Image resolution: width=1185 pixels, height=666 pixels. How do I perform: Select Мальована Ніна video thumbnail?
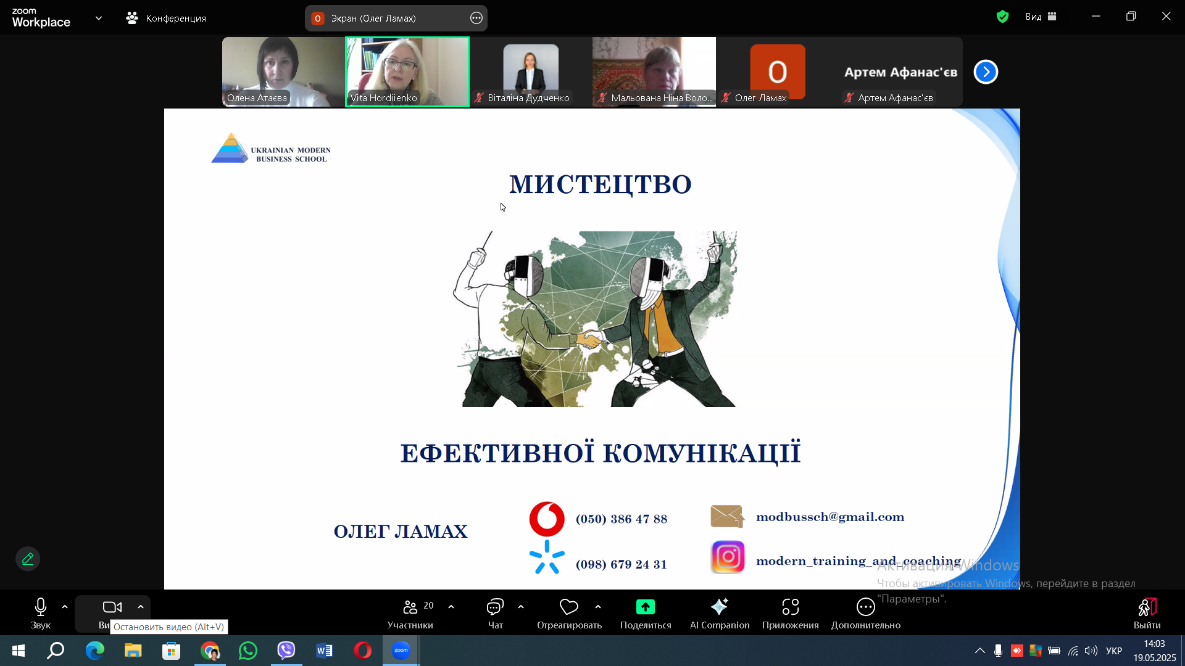(654, 72)
